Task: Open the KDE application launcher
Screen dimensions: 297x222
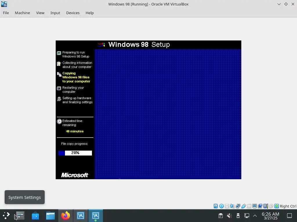Action: [x=6, y=215]
